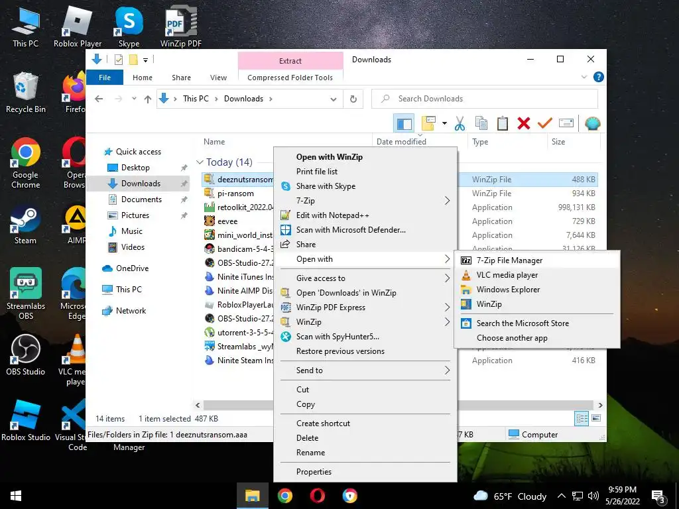Screen dimensions: 679x509
Task: Click the clipboard Paste icon in toolbar
Action: coord(503,124)
